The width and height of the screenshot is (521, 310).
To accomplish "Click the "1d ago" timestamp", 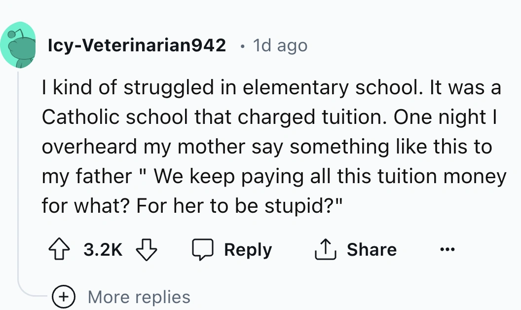I will pos(280,45).
